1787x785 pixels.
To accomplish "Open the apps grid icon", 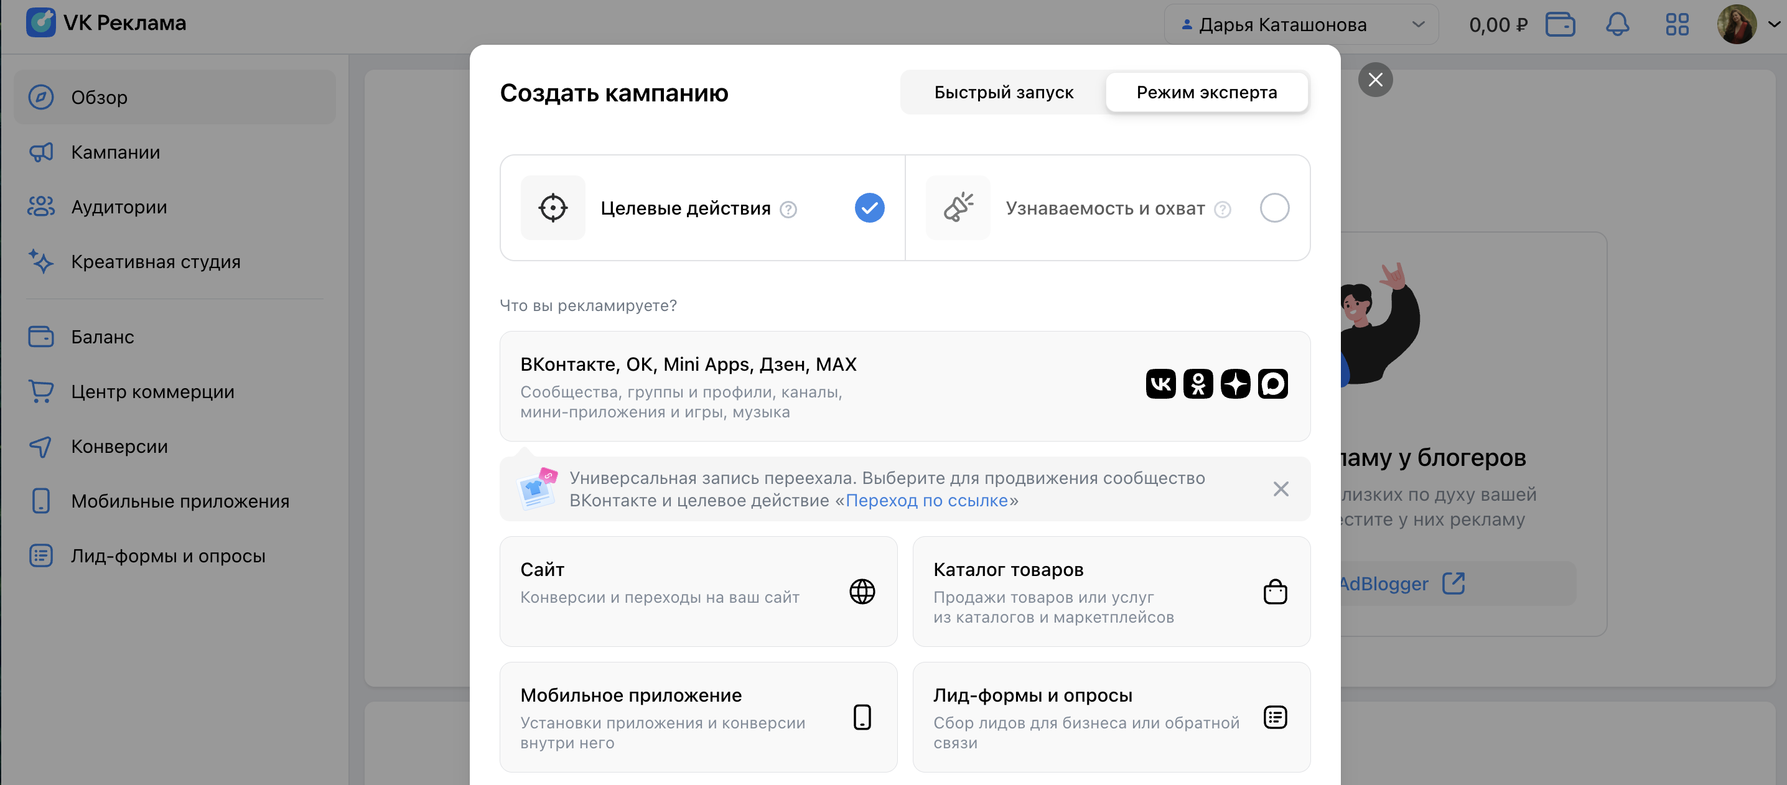I will click(1677, 24).
